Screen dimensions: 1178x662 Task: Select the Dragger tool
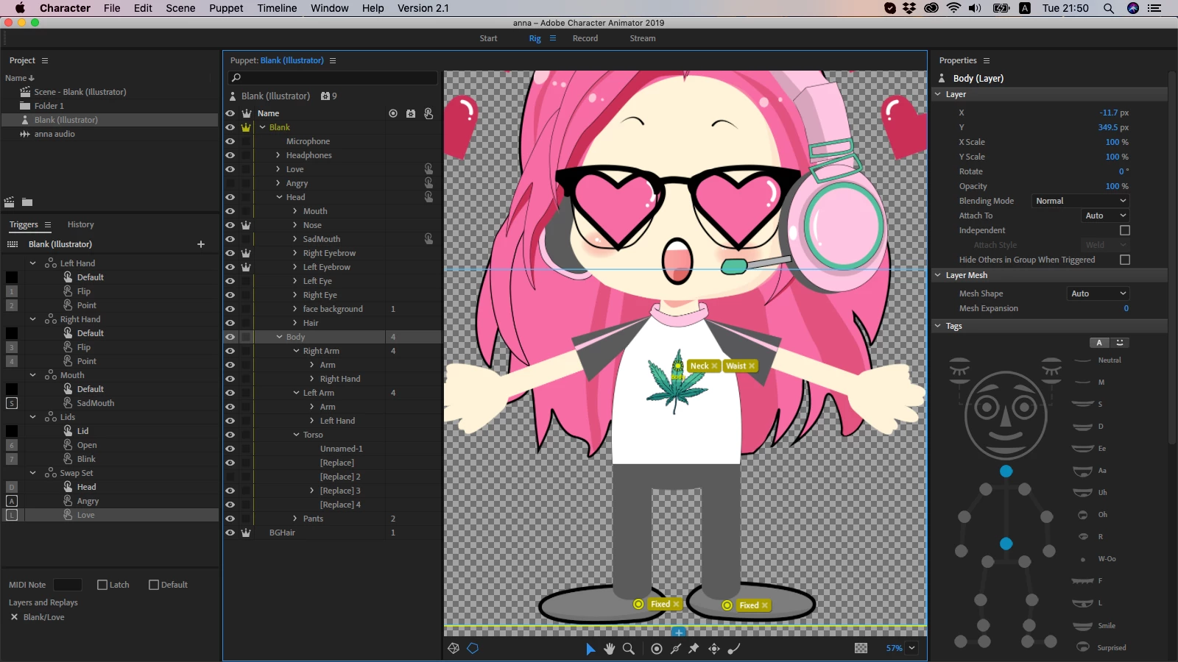tap(713, 648)
